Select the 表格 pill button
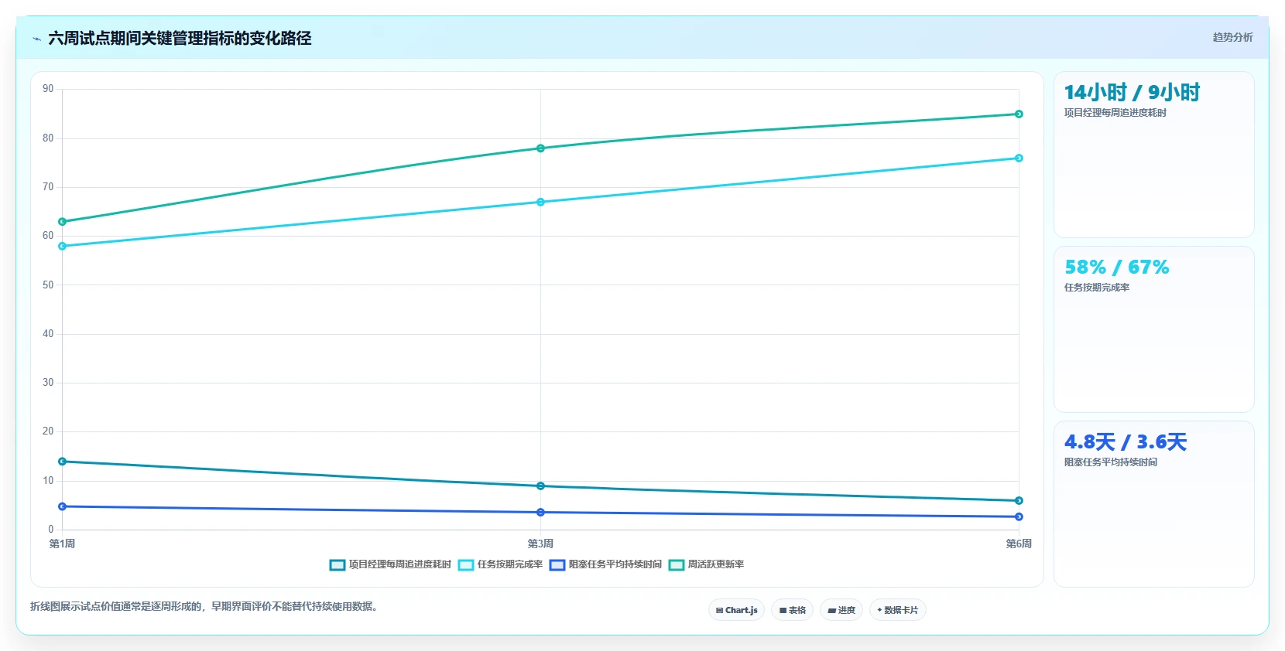This screenshot has width=1285, height=651. pos(792,610)
